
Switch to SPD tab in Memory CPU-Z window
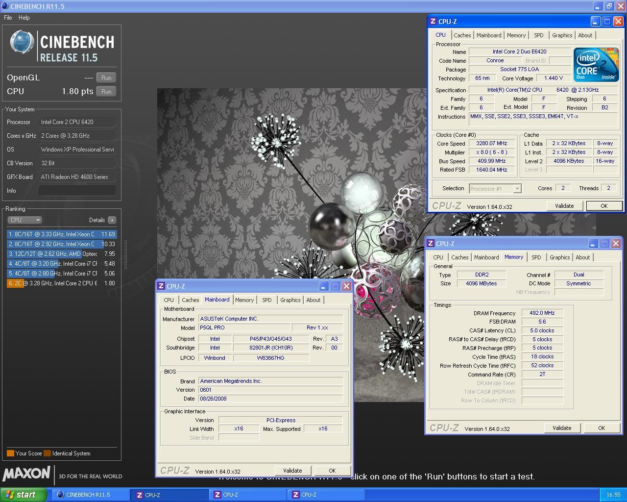536,257
